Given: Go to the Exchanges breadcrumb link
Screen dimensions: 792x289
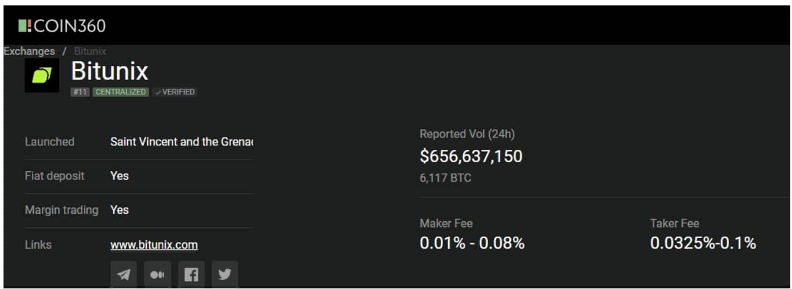Looking at the screenshot, I should [x=29, y=51].
